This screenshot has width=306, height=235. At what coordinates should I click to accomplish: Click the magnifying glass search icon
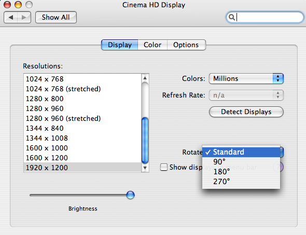click(232, 17)
